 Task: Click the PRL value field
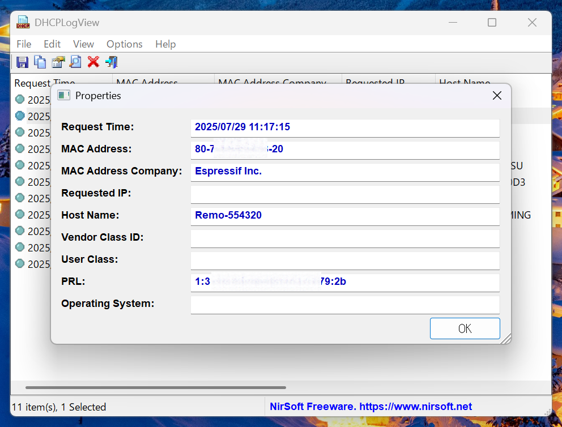tap(345, 283)
